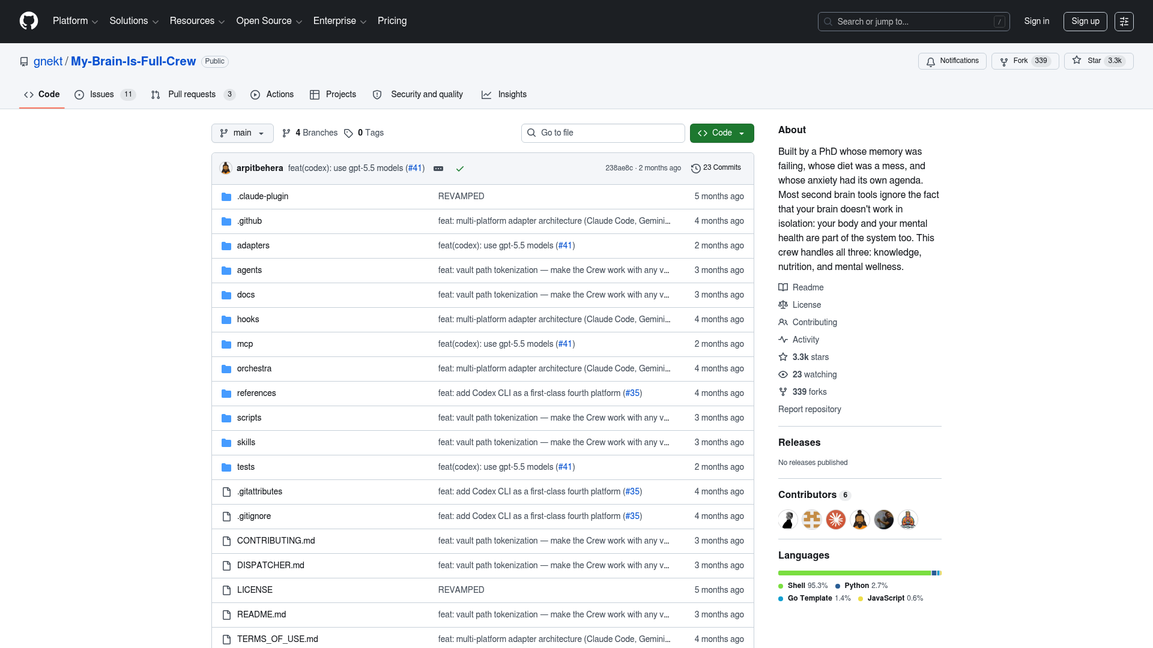Image resolution: width=1153 pixels, height=648 pixels.
Task: Click the Sign up button
Action: point(1085,22)
